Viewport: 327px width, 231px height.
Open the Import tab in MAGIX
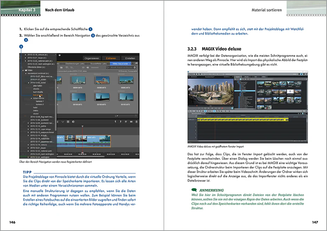238,77
